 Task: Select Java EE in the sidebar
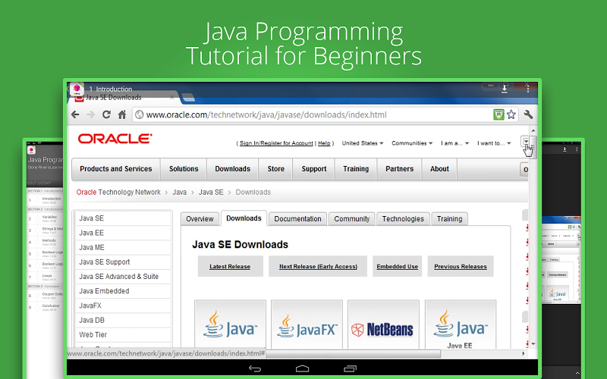click(x=123, y=233)
